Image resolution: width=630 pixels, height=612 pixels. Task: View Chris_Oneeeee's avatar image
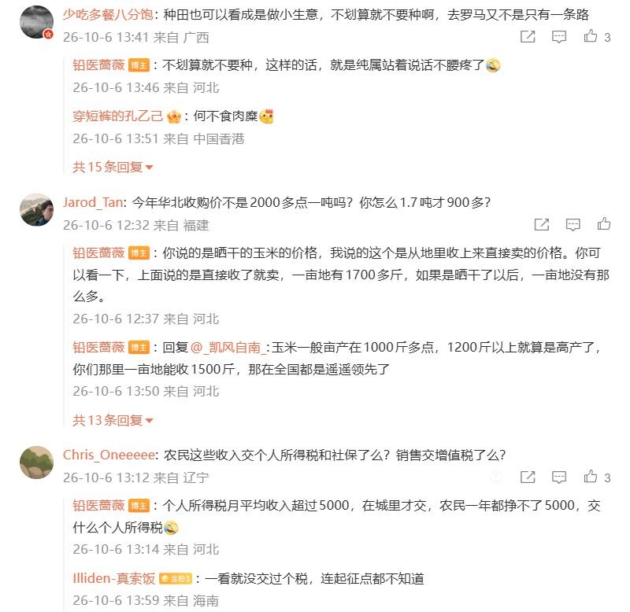[x=36, y=463]
